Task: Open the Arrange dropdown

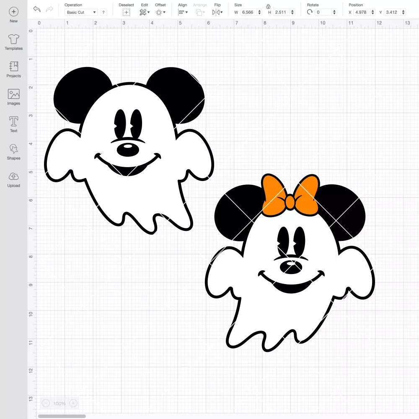Action: click(x=200, y=12)
